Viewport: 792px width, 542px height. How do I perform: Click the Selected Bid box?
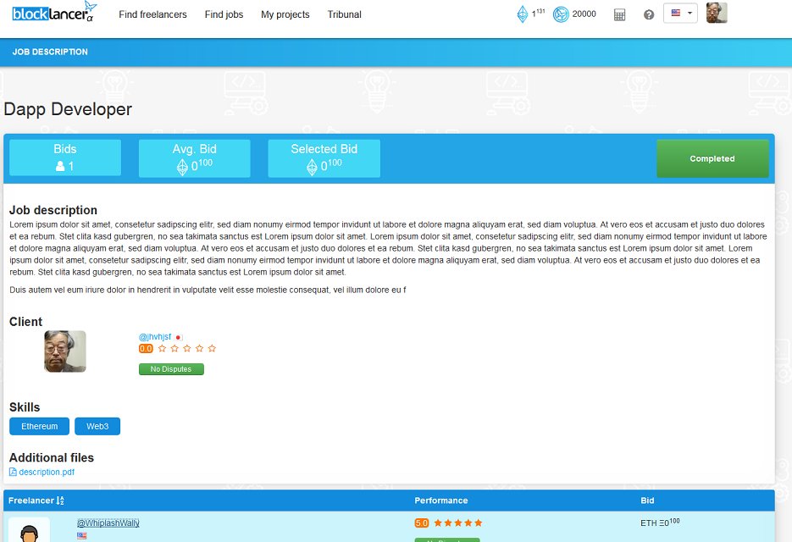point(324,158)
